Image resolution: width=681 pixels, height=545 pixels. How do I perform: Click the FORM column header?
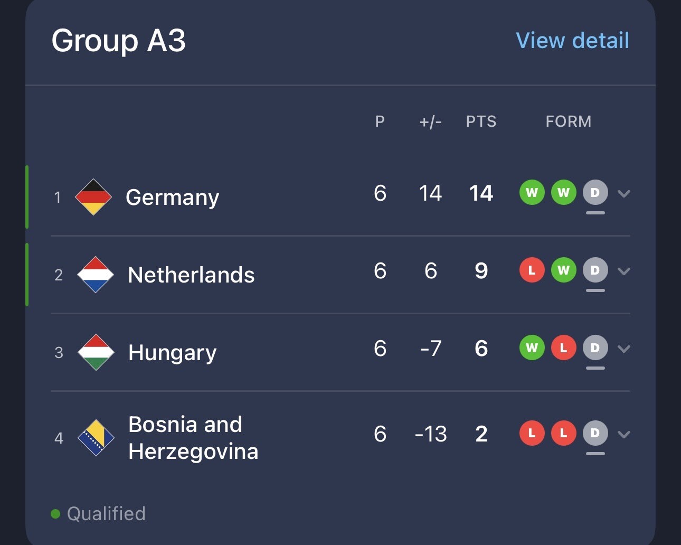tap(568, 121)
